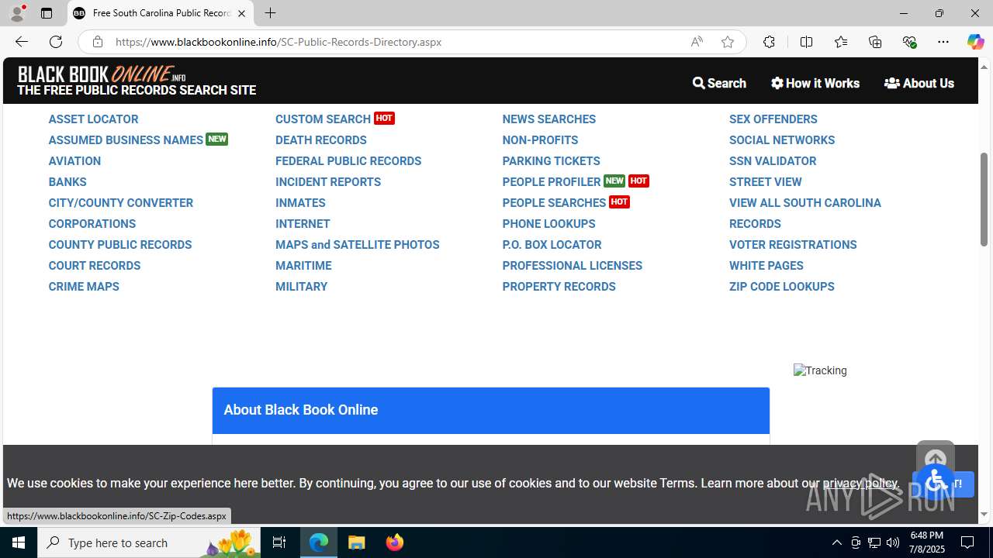Open the SSN VALIDATOR link

tap(773, 161)
